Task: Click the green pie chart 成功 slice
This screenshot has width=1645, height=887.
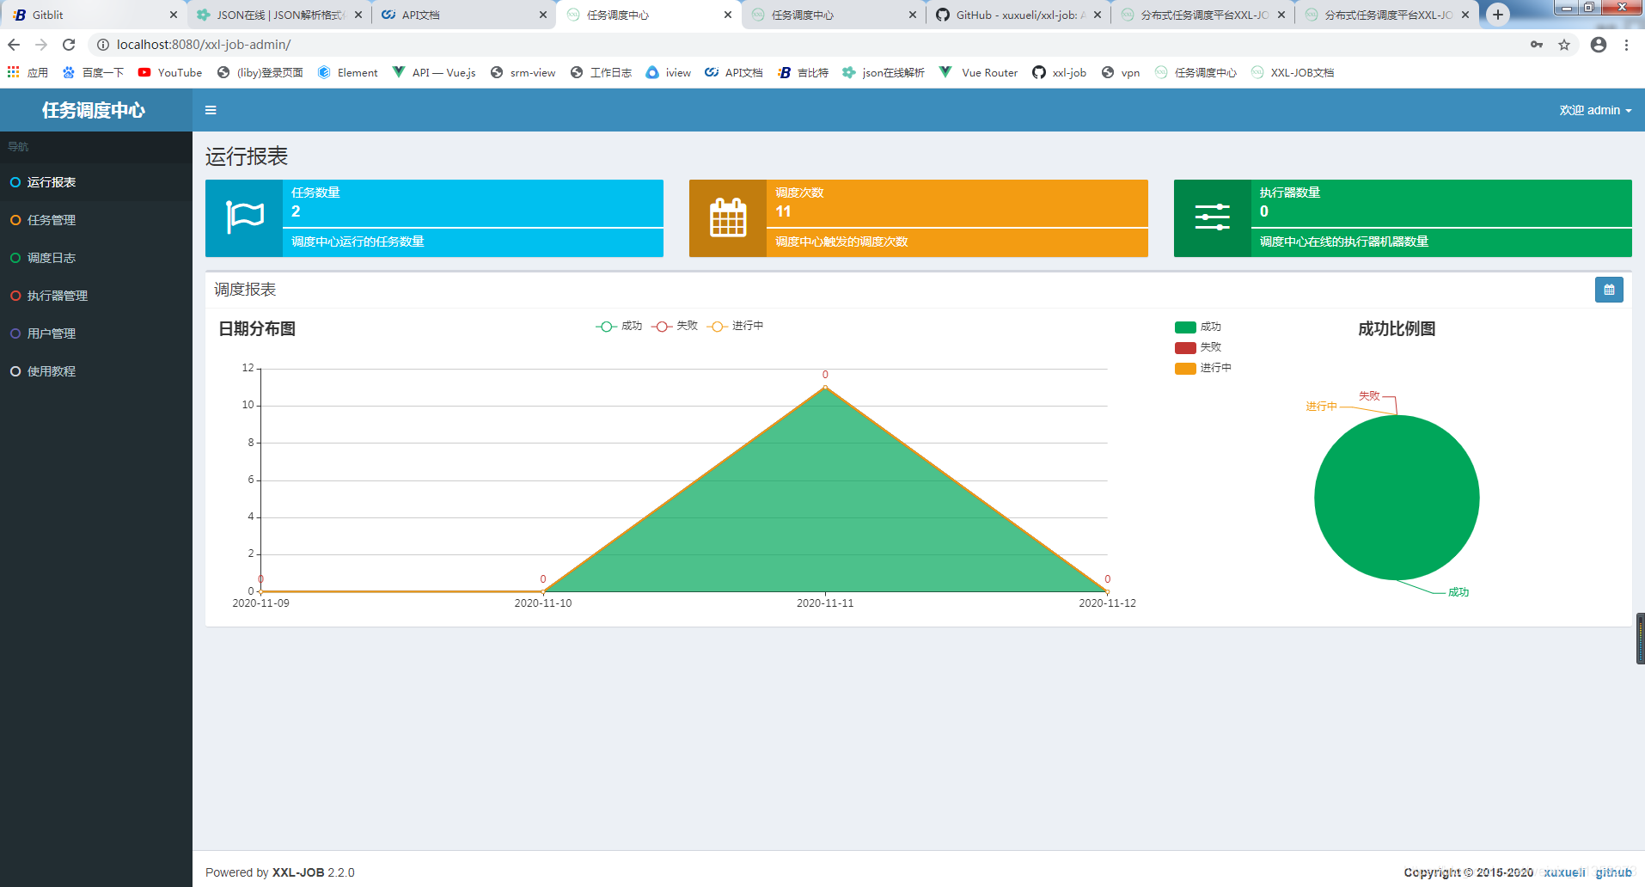Action: (1397, 498)
